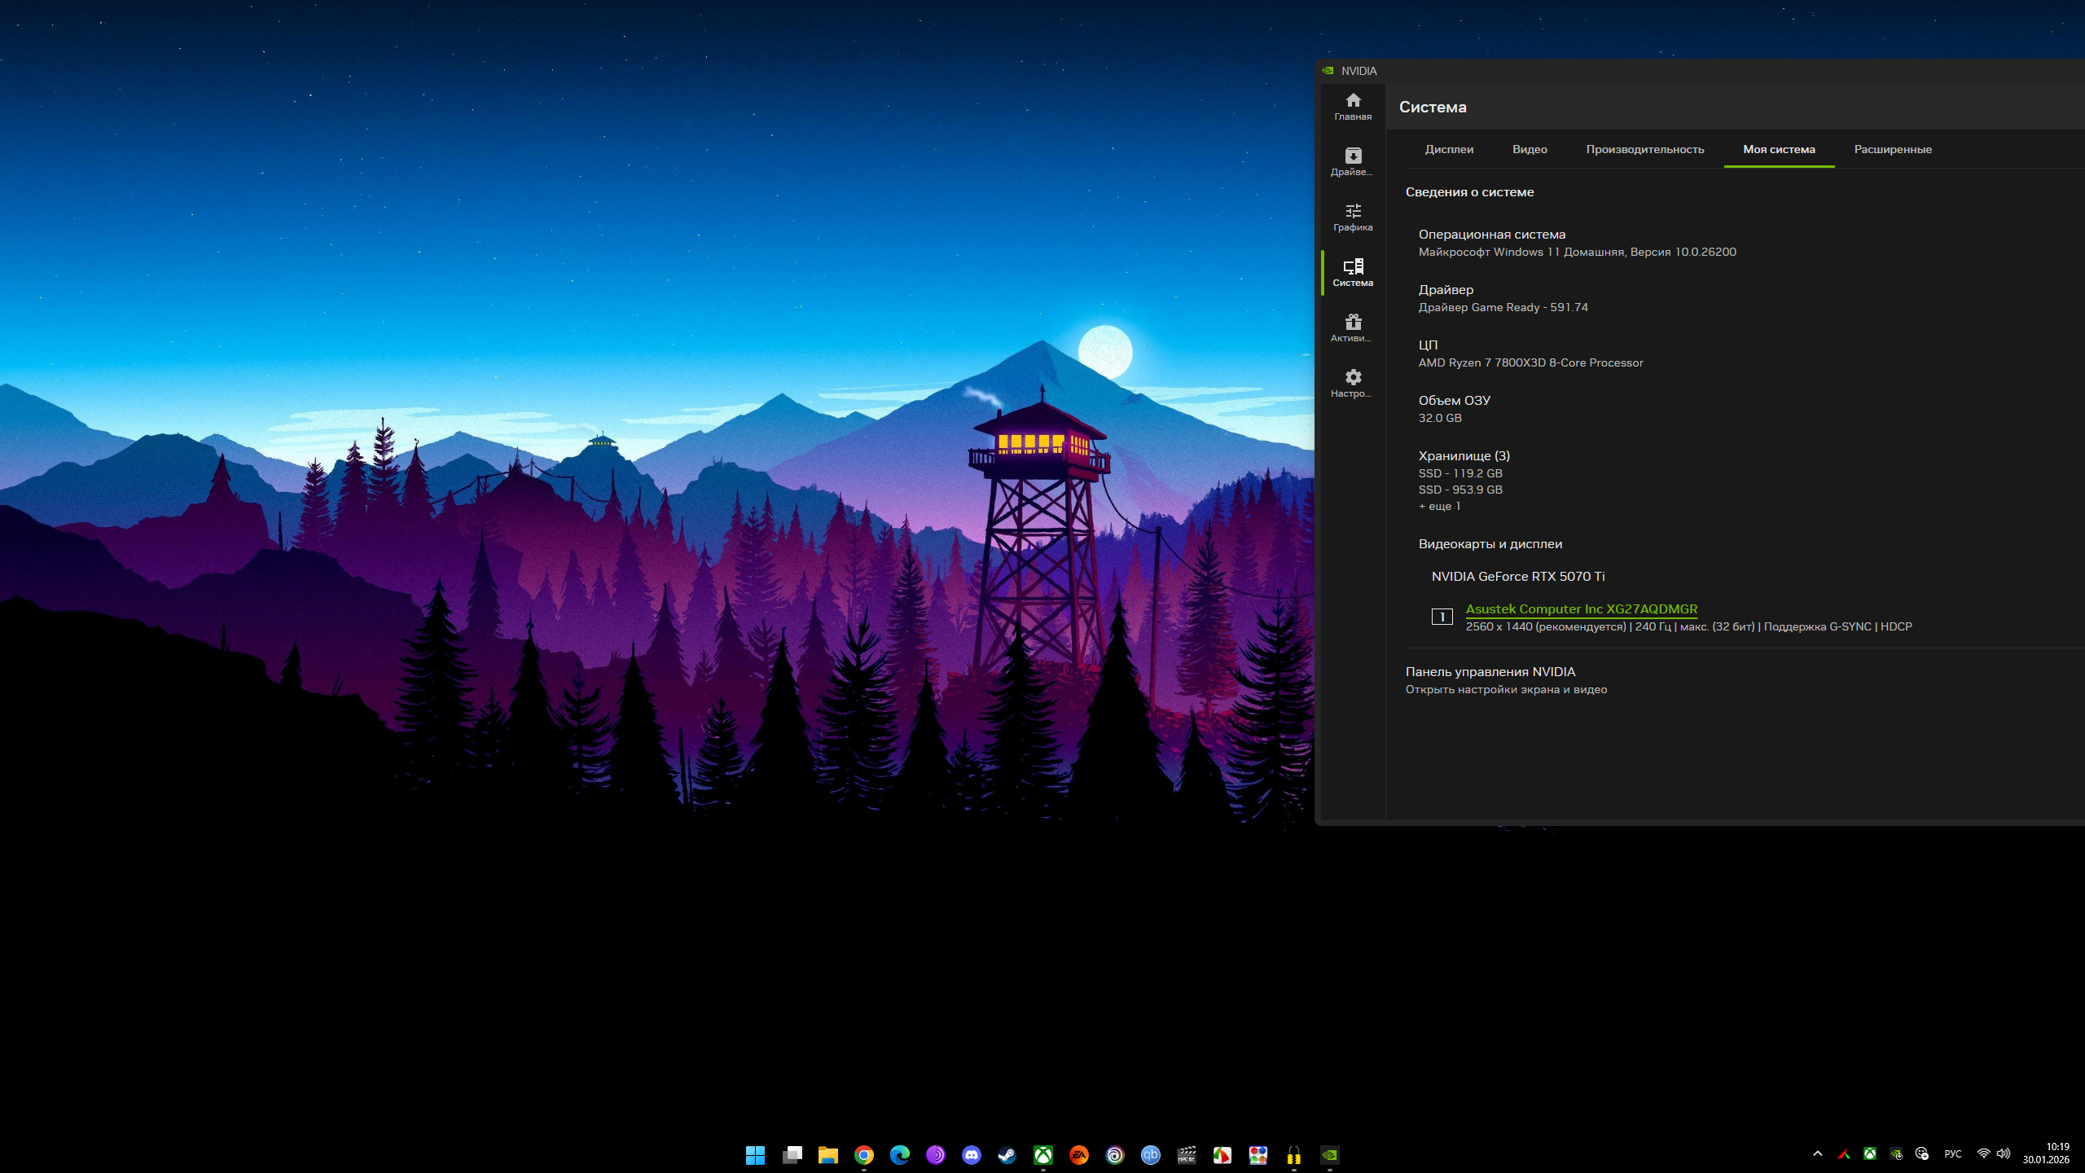Select the Система sidebar icon

[x=1353, y=273]
